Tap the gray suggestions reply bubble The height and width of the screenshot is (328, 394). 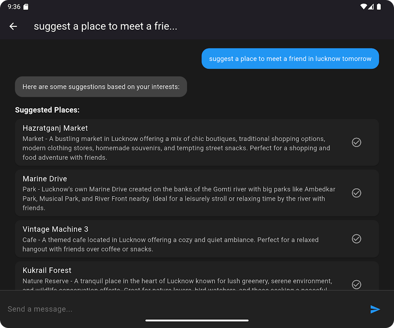[x=101, y=87]
